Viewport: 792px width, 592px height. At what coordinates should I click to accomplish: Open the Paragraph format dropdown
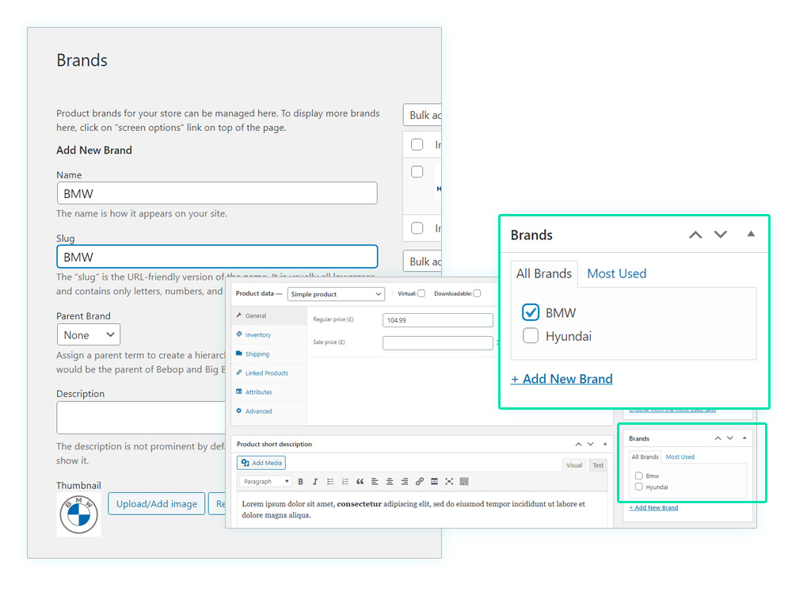265,482
